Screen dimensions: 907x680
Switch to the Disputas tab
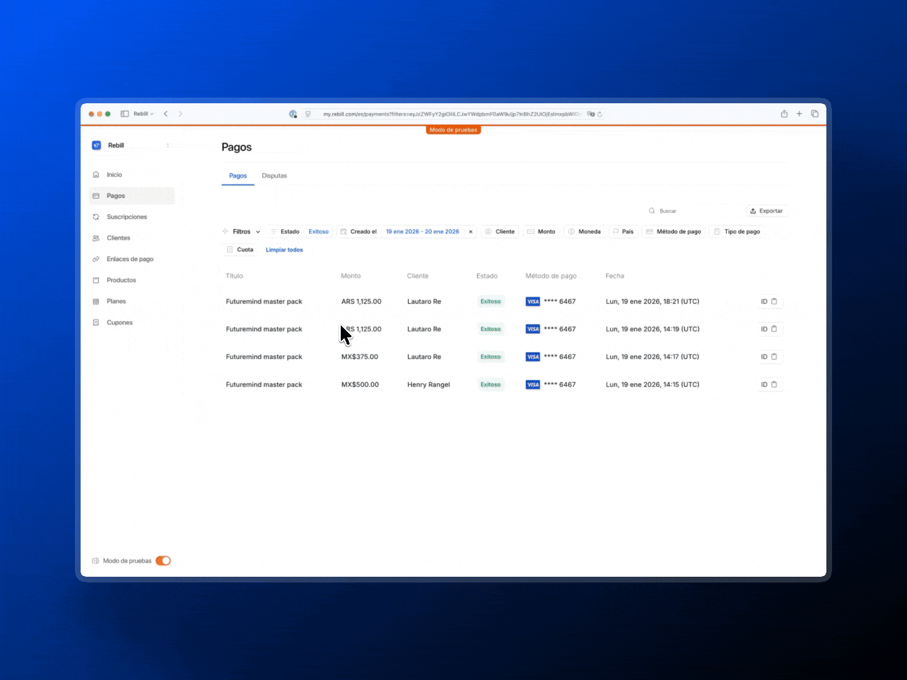tap(274, 176)
